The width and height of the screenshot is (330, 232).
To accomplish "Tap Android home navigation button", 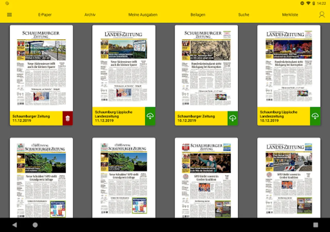I will pyautogui.click(x=35, y=225).
